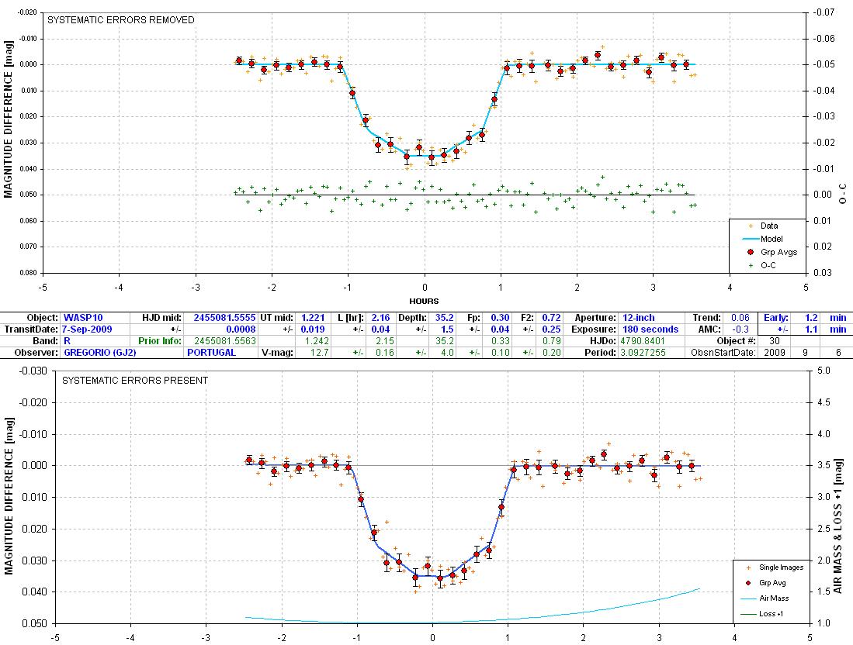The image size is (853, 645).
Task: Click the TransitDate label cell
Action: click(x=31, y=329)
